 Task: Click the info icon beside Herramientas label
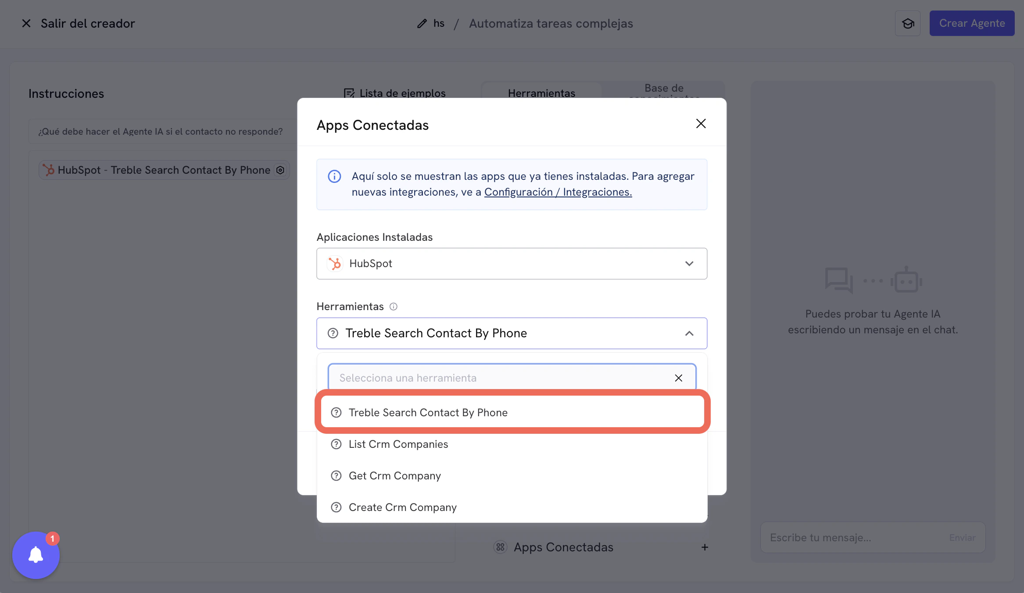coord(394,307)
